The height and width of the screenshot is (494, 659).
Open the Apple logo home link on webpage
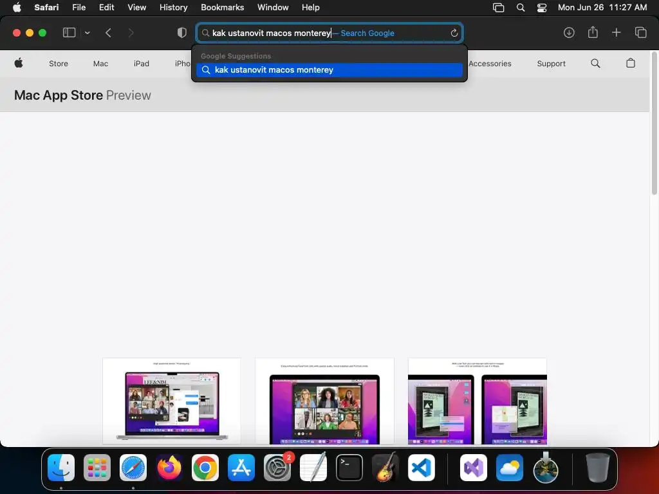click(19, 64)
